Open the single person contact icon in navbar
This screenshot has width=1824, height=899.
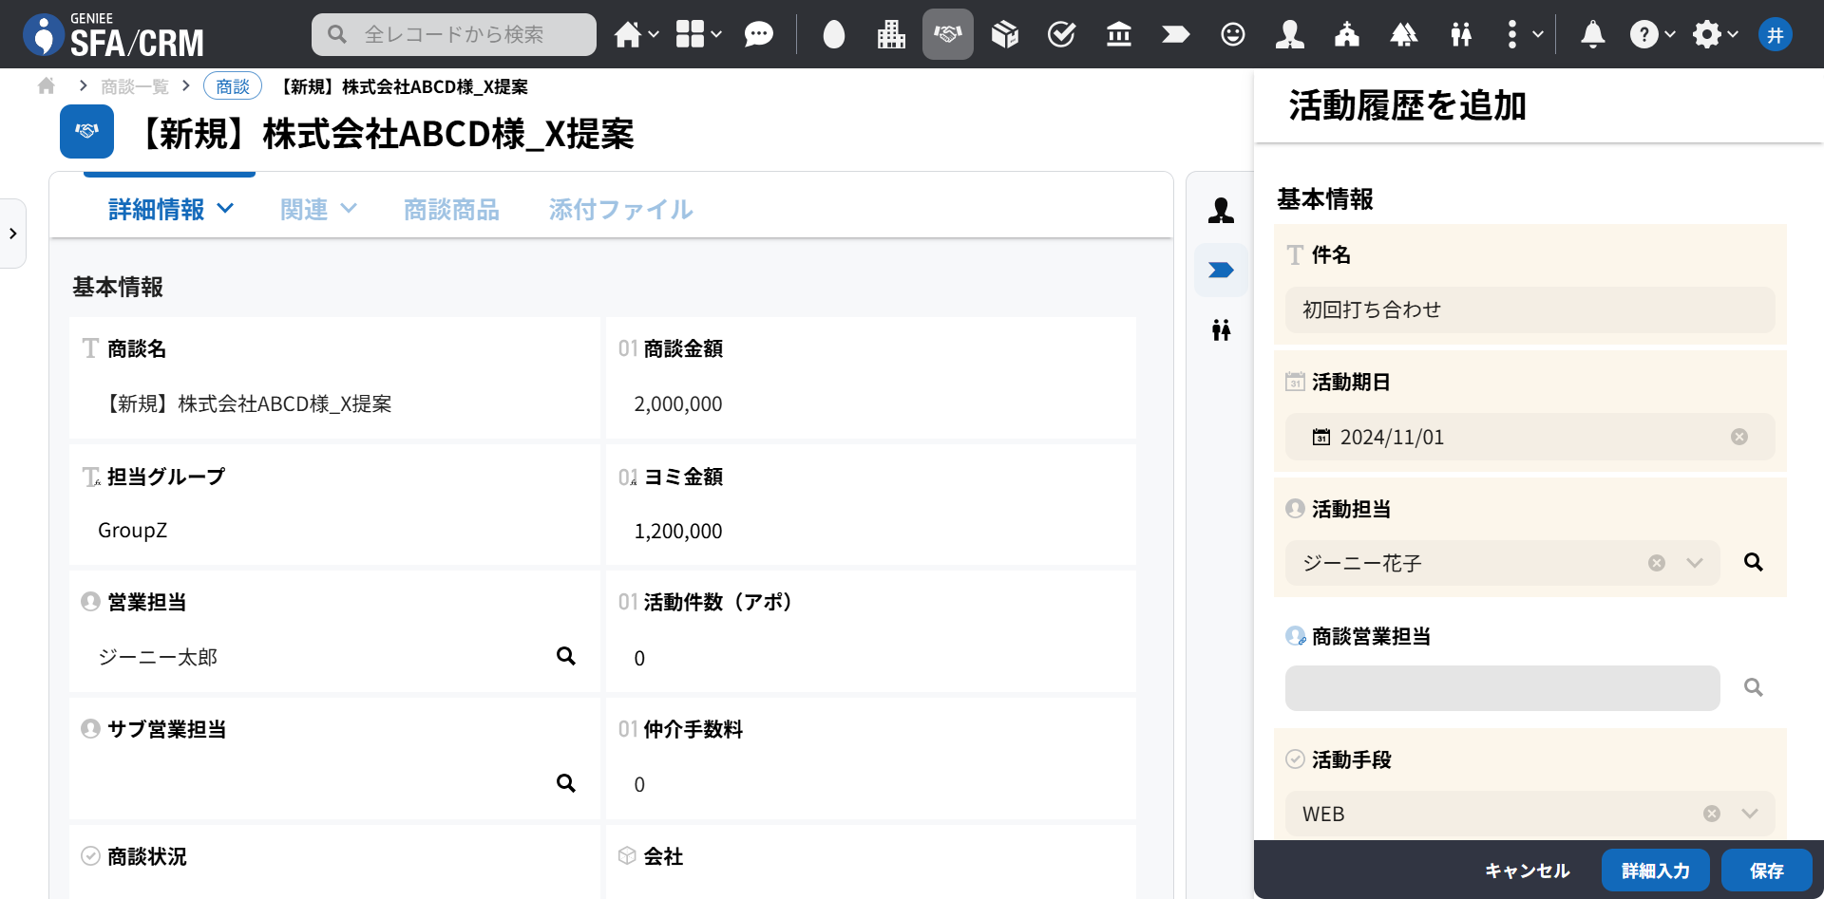click(x=1289, y=35)
